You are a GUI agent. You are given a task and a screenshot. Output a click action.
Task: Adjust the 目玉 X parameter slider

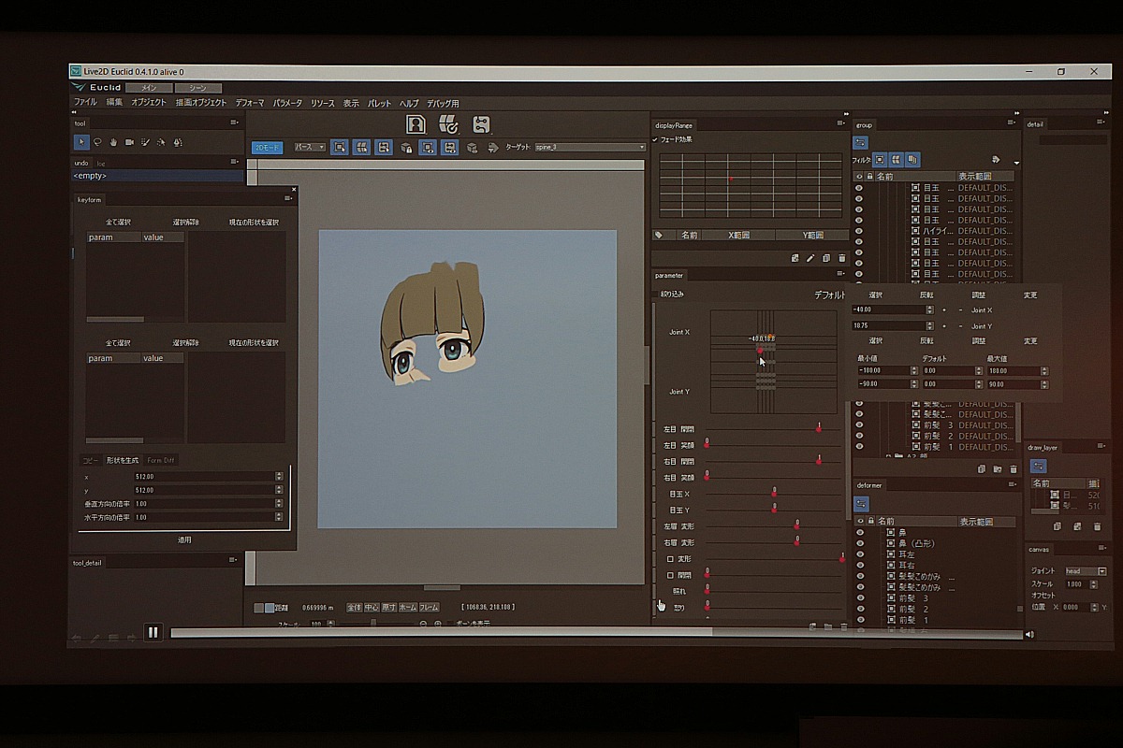[774, 493]
